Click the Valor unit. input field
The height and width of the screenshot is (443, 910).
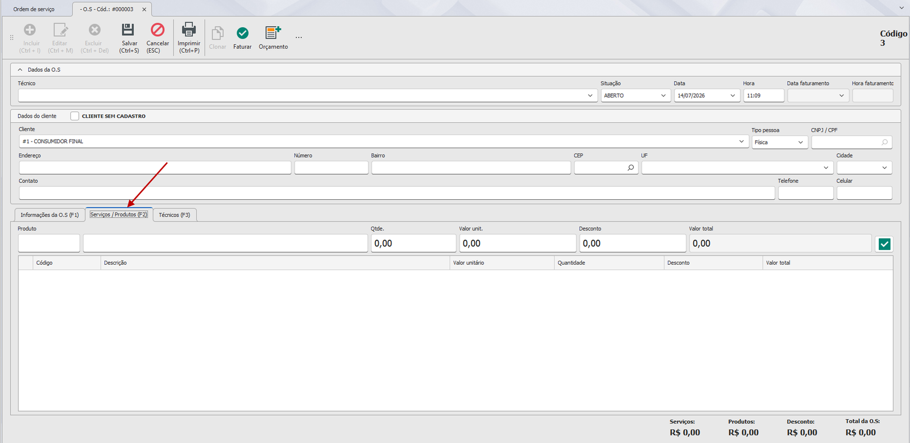click(518, 243)
